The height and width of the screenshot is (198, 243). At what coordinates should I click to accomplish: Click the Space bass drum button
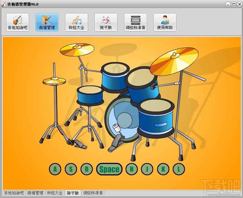[109, 169]
